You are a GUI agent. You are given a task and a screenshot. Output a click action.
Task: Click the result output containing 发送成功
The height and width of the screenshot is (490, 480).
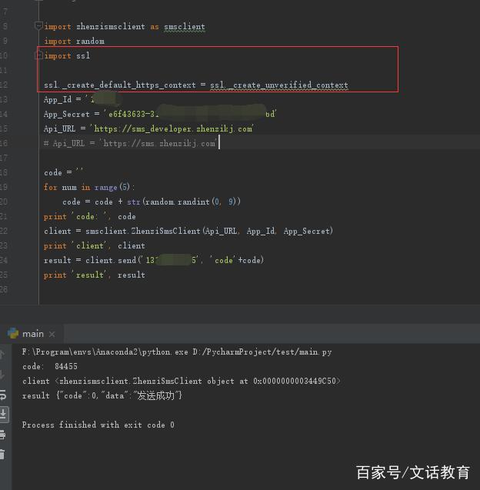102,395
